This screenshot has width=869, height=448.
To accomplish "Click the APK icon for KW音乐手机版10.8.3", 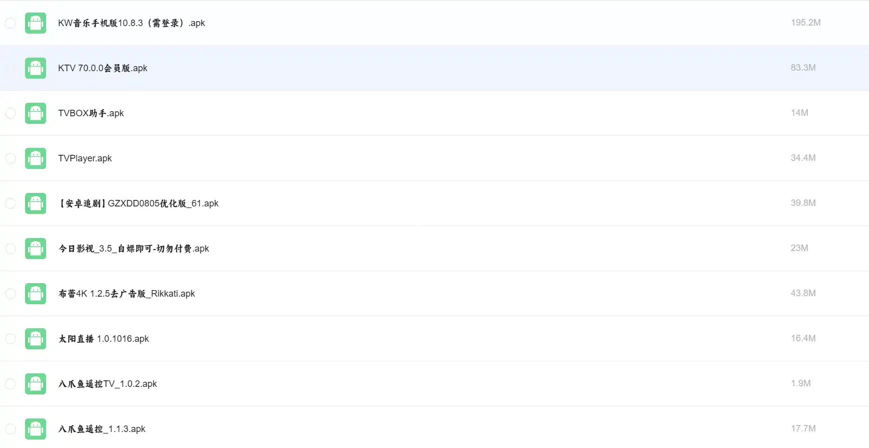I will 36,23.
